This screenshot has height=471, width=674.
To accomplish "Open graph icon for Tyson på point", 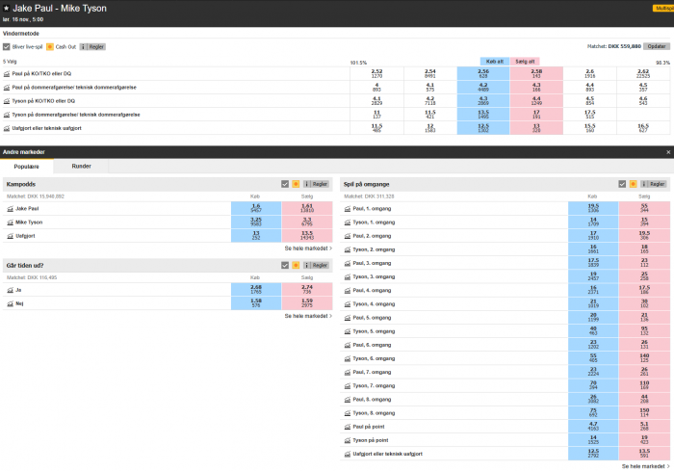I will coord(348,440).
